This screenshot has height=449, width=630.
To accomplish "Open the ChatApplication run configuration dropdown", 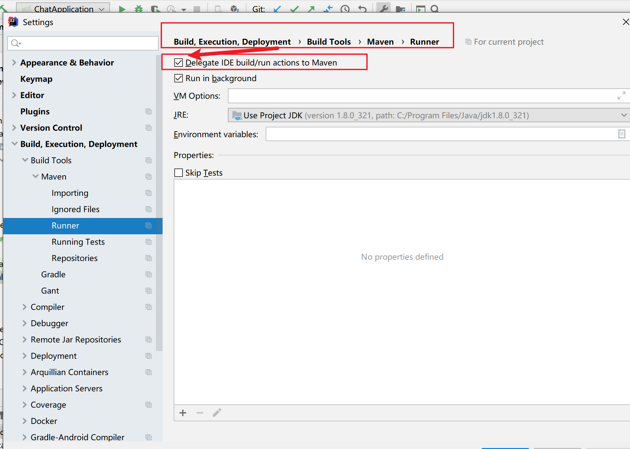I will coord(63,8).
